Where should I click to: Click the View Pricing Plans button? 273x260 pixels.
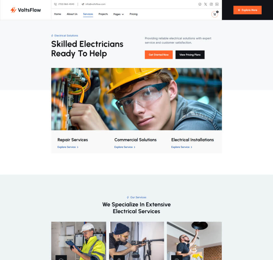click(190, 55)
